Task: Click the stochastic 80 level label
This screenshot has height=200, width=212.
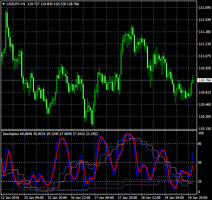Action: point(200,143)
